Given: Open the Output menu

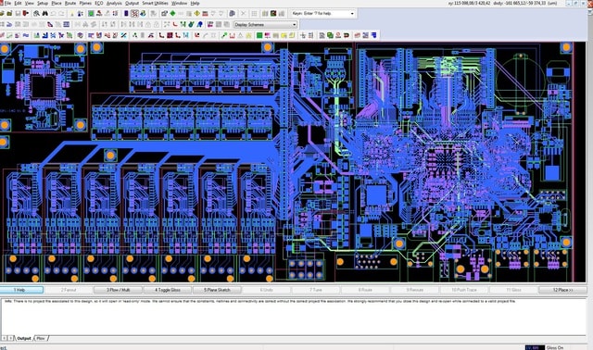Looking at the screenshot, I should [x=132, y=3].
